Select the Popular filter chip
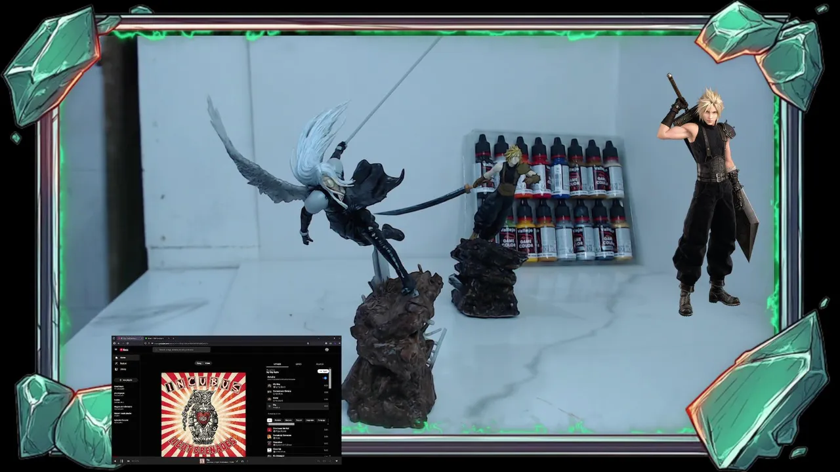Viewport: 840px width, 472px height. (x=299, y=420)
